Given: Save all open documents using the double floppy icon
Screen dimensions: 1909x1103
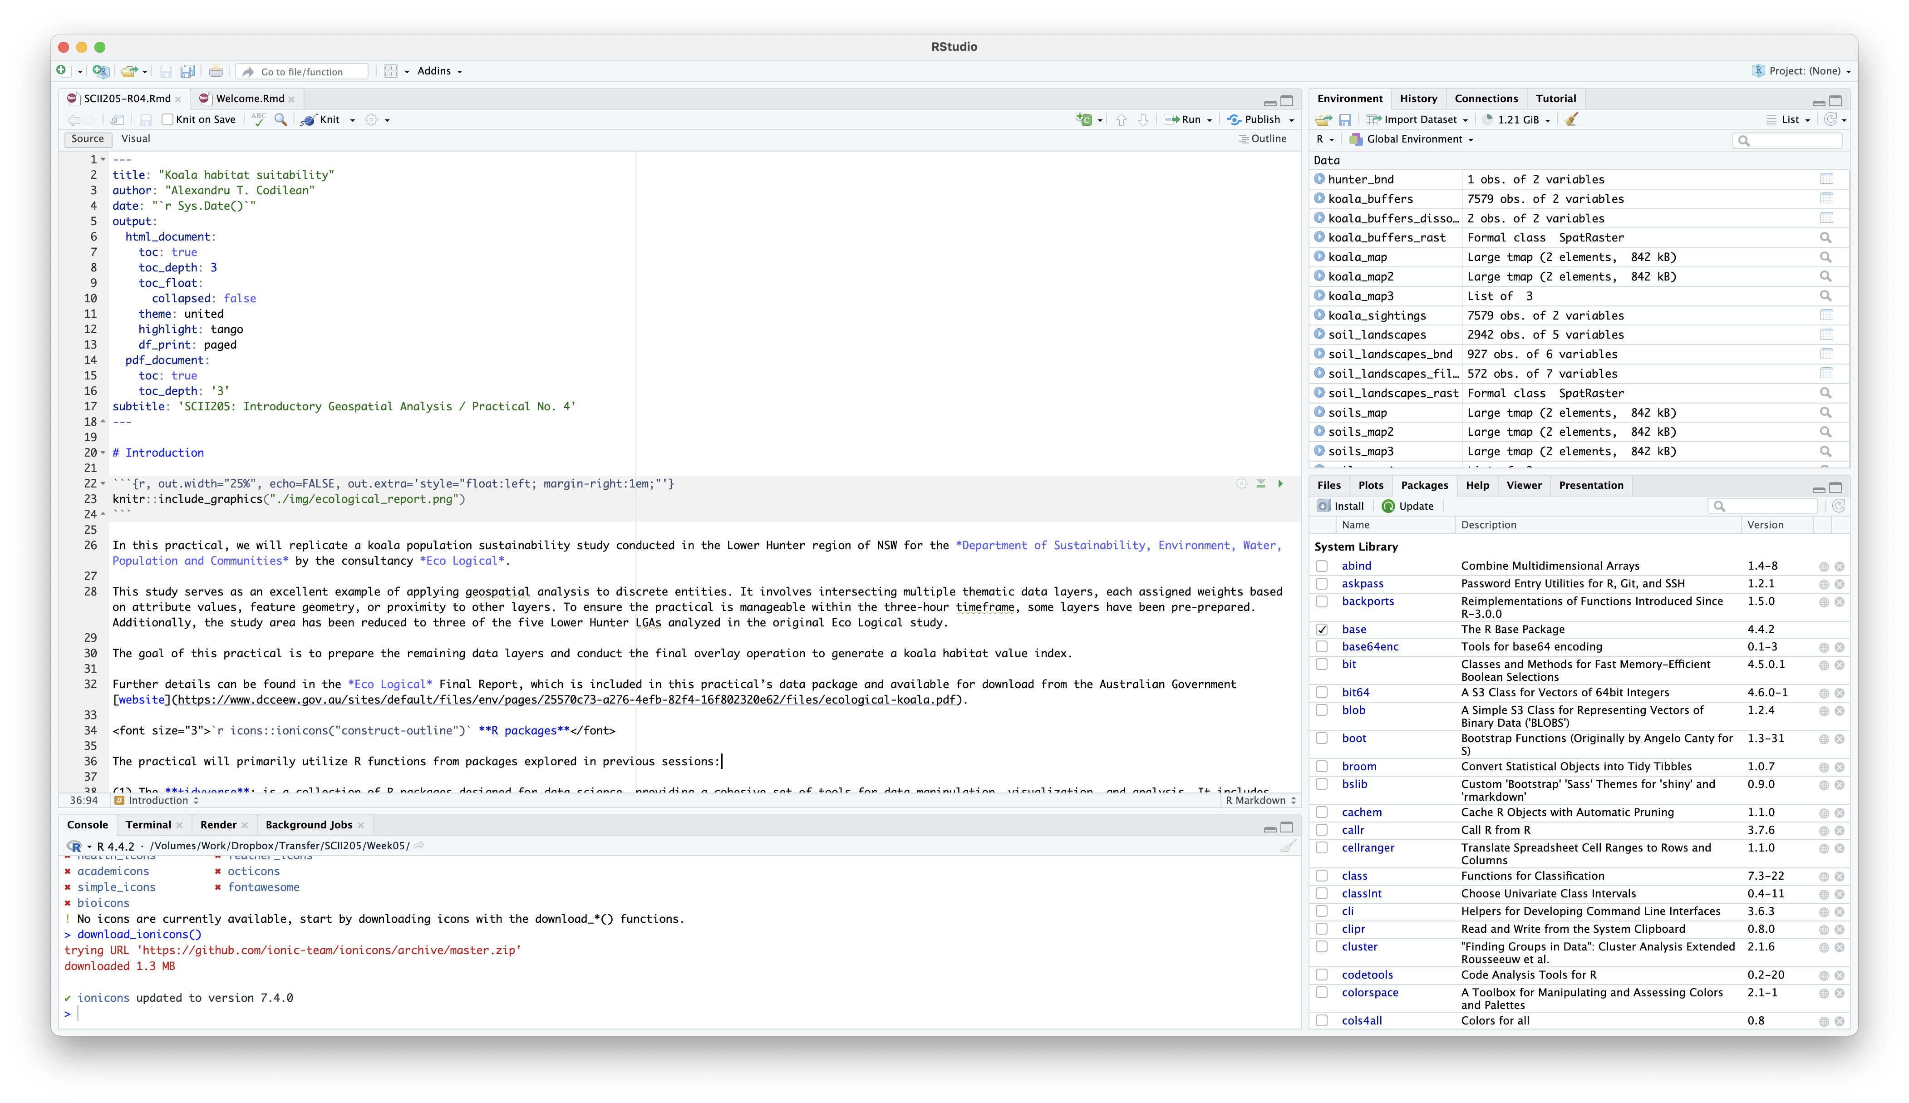Looking at the screenshot, I should coord(187,71).
